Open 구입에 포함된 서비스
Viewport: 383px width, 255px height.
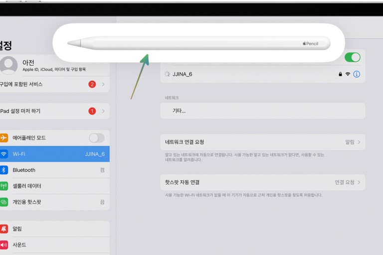[x=55, y=85]
